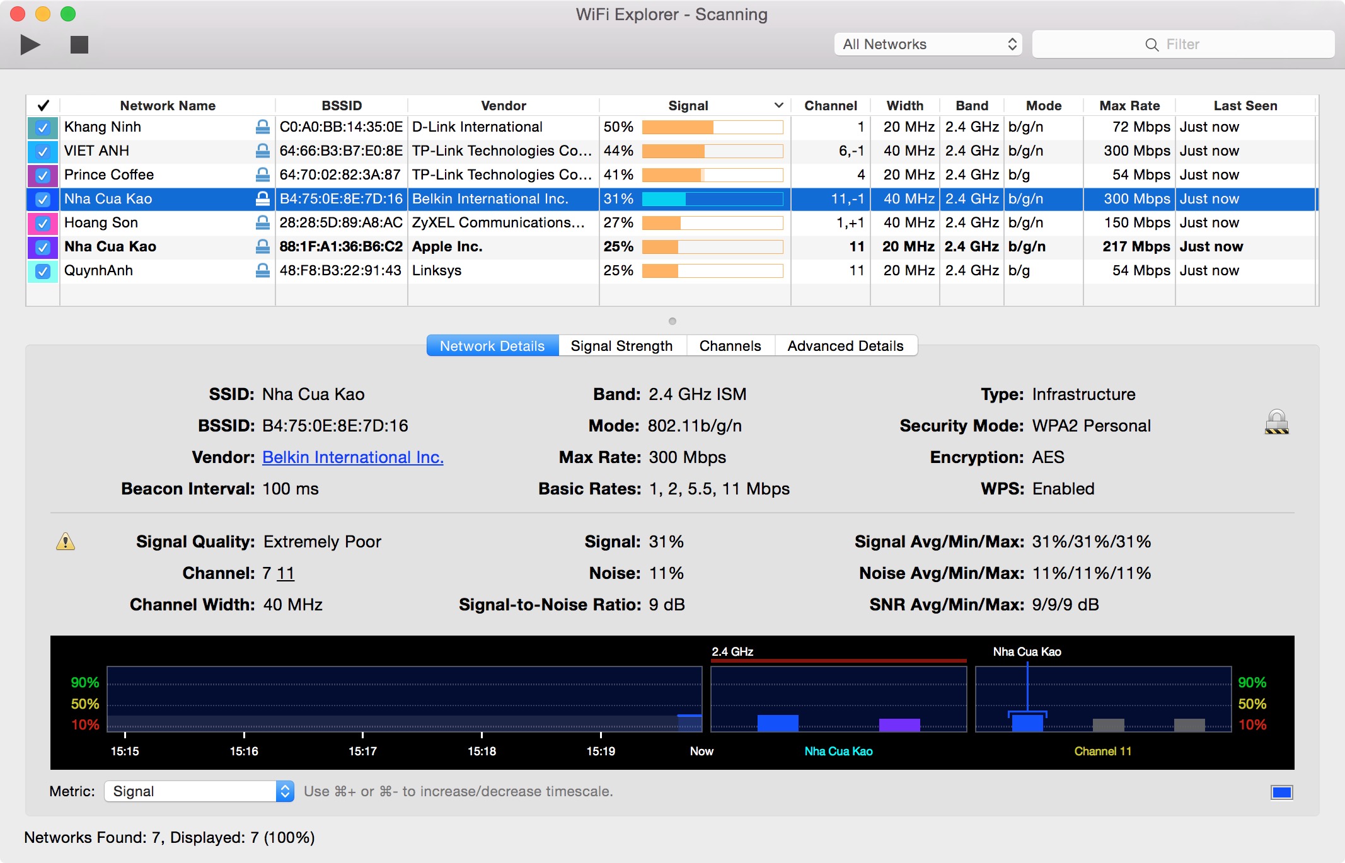Toggle checkbox for QuynhAnh network
The height and width of the screenshot is (863, 1345).
(x=43, y=271)
